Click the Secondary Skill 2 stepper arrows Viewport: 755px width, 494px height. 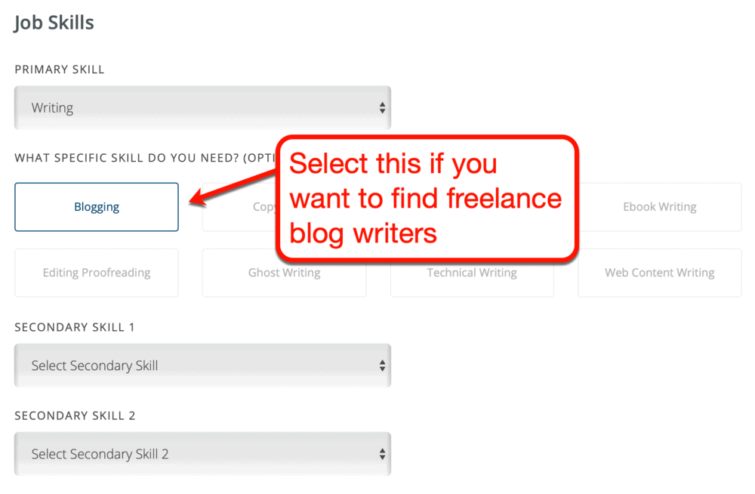(382, 454)
